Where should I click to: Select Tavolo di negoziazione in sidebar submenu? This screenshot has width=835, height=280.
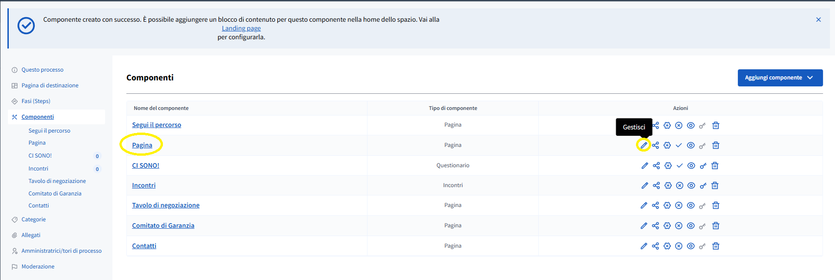(x=57, y=181)
